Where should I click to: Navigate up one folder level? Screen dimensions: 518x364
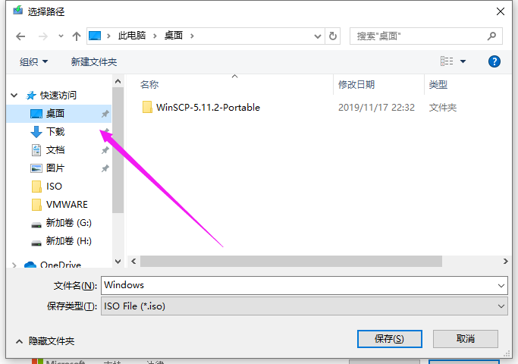click(x=77, y=36)
